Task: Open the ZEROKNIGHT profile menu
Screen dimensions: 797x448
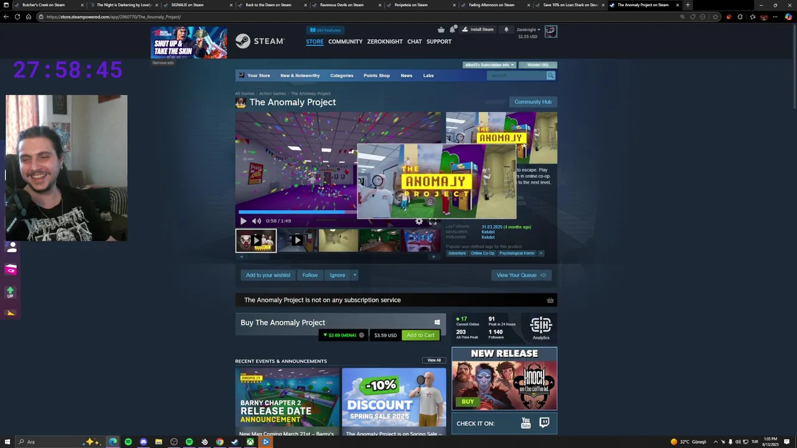Action: click(x=385, y=42)
